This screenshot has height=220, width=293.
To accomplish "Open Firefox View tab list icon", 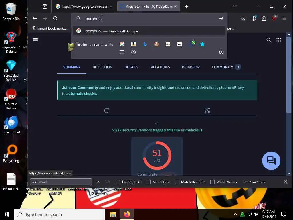I will [x=45, y=7].
